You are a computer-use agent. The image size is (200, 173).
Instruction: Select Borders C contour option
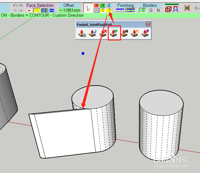(x=143, y=10)
